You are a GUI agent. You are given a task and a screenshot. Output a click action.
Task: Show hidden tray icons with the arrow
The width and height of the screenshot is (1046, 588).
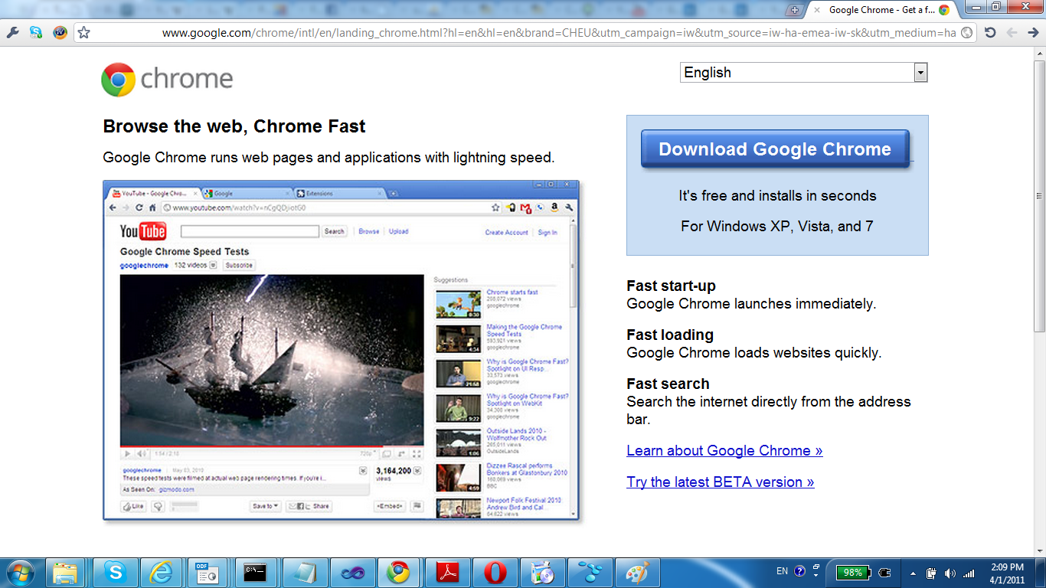tap(913, 573)
